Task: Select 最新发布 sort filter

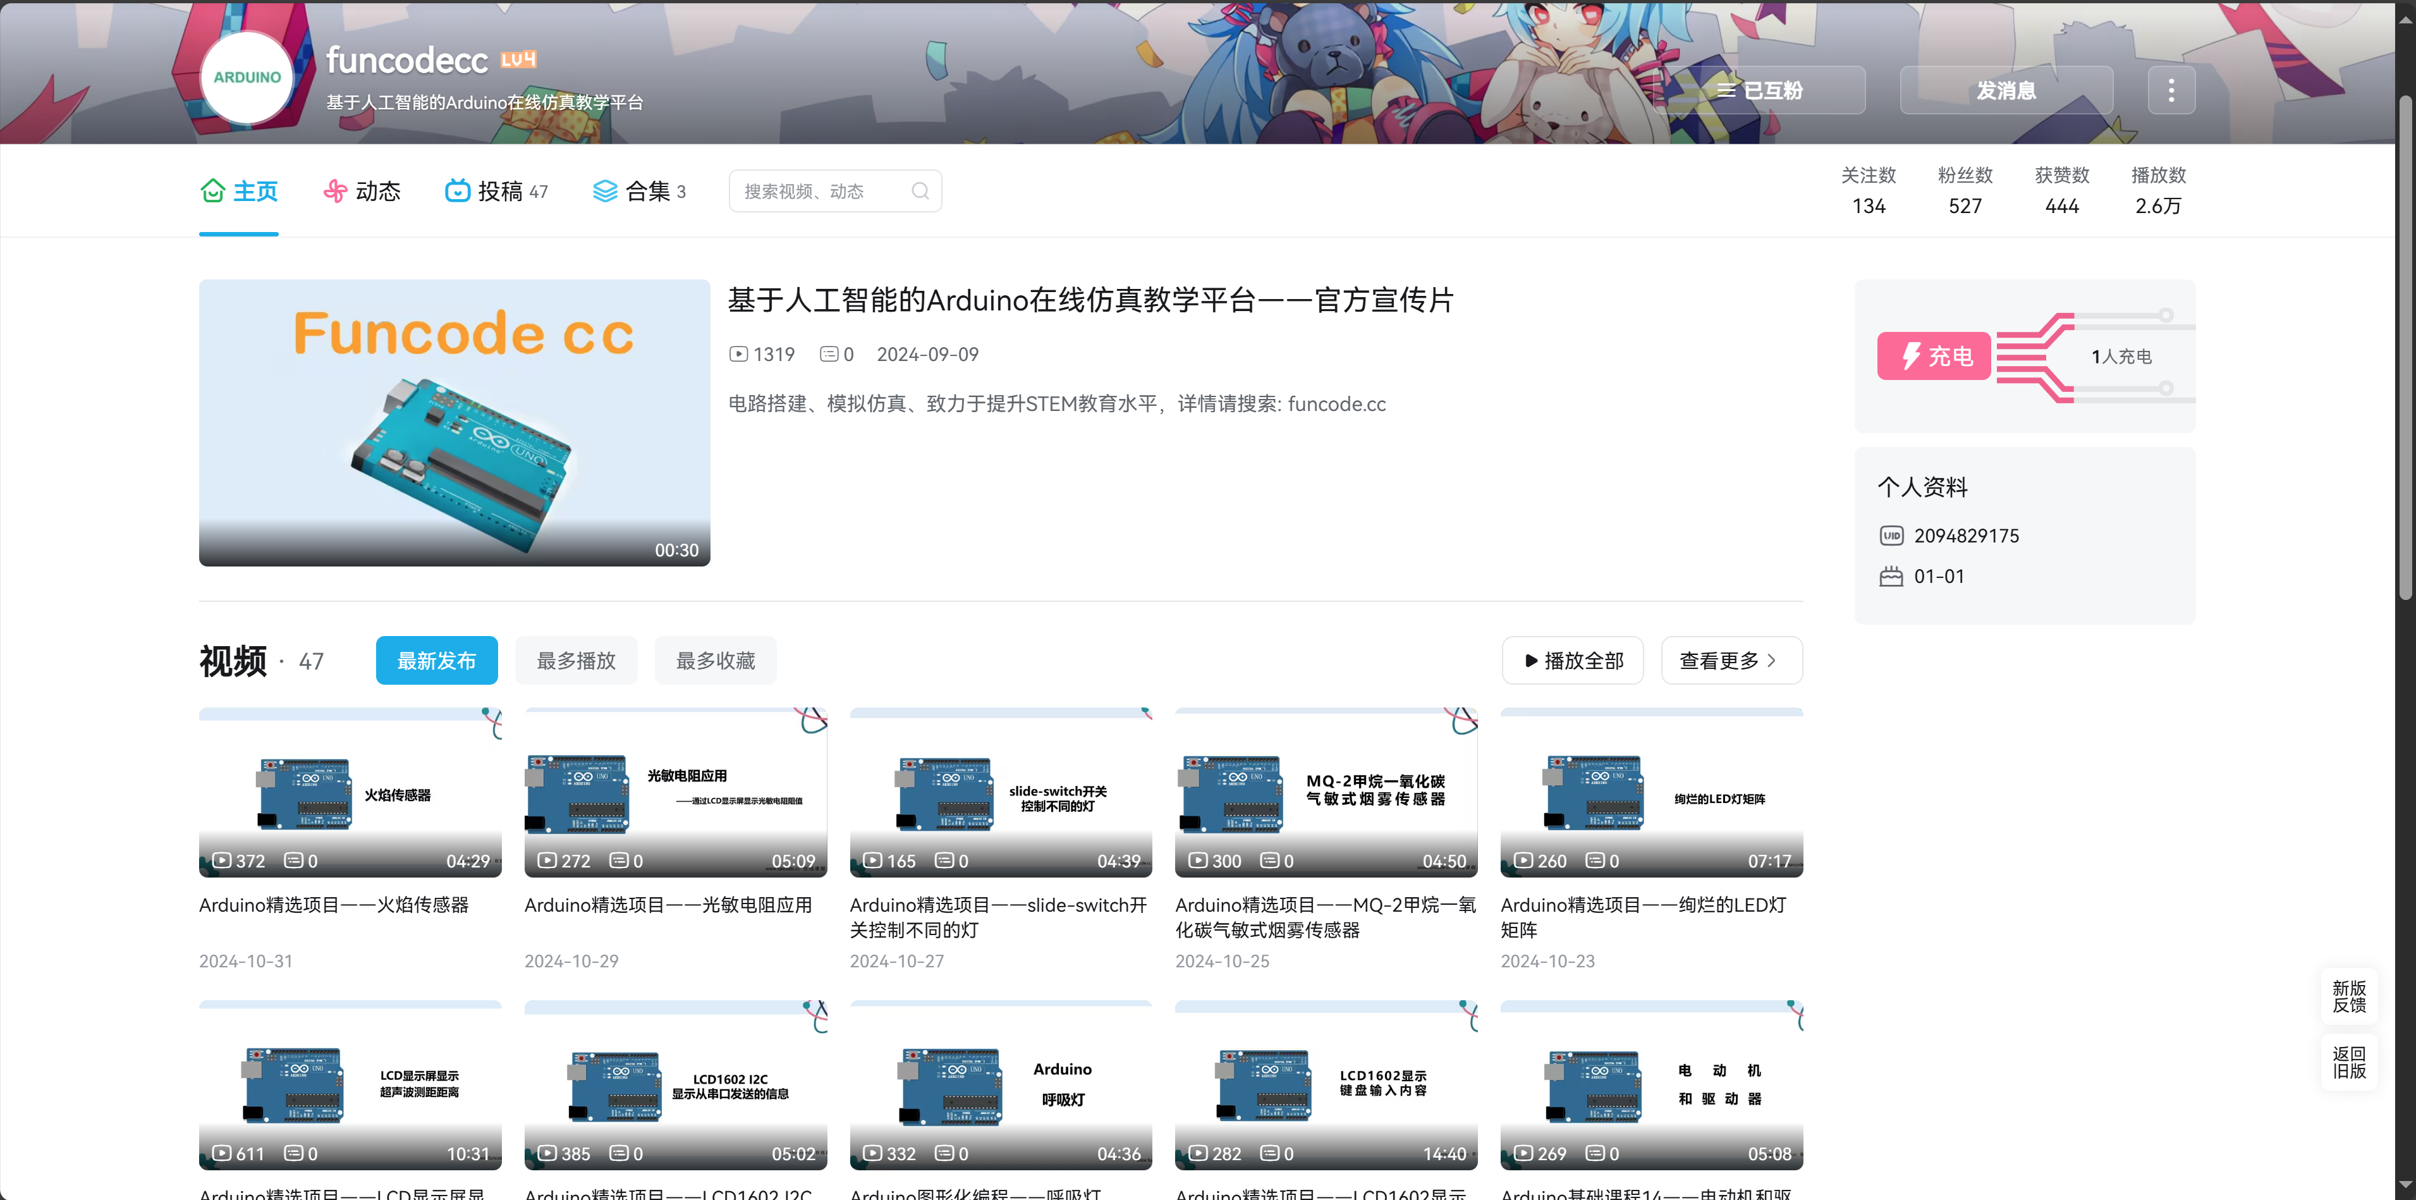Action: click(x=436, y=661)
